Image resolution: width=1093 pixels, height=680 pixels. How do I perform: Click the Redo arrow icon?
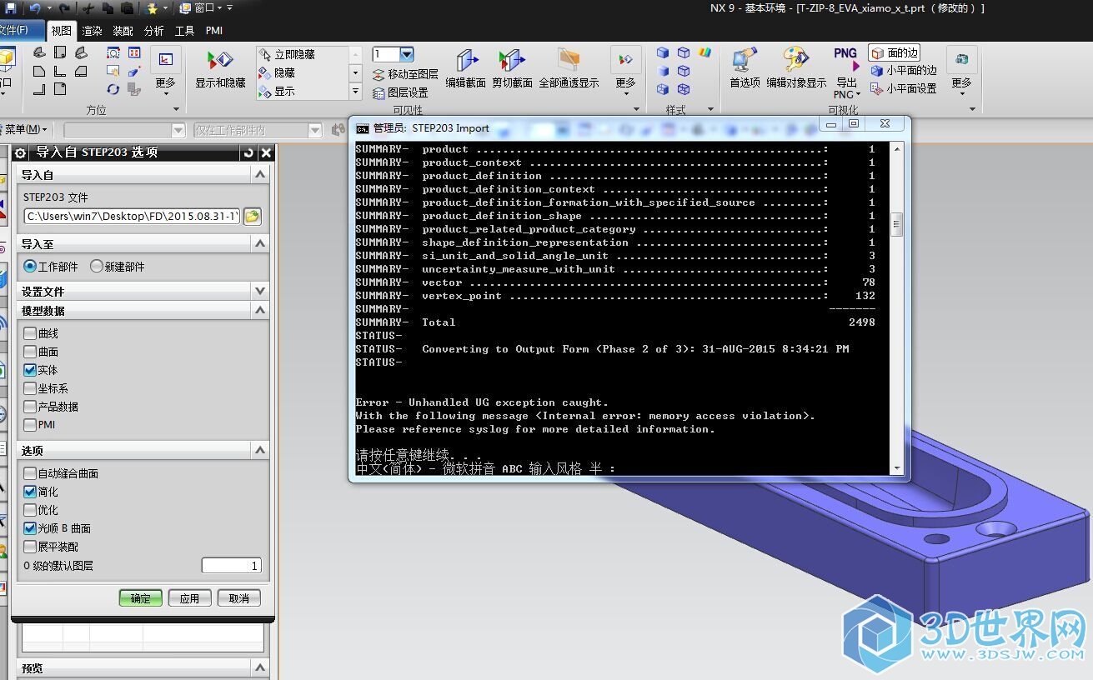coord(64,7)
